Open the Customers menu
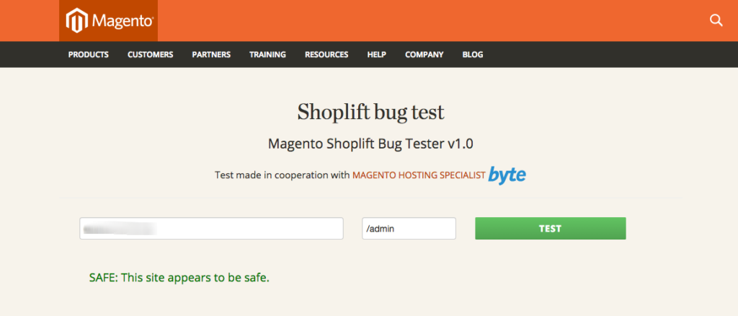 (150, 55)
